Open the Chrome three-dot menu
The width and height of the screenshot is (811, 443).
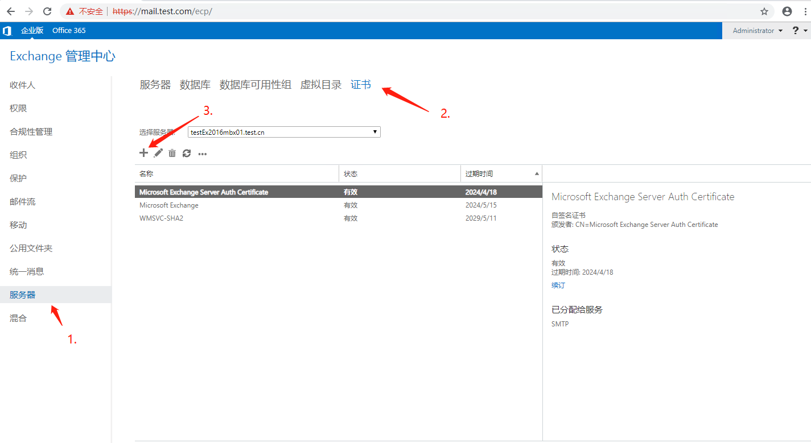coord(805,11)
